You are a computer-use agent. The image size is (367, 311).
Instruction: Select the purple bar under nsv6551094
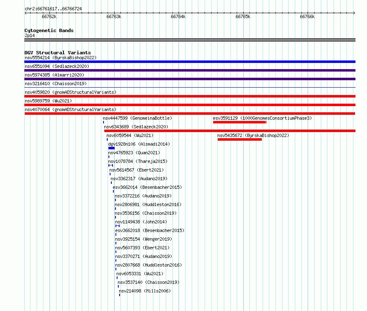tap(190, 70)
